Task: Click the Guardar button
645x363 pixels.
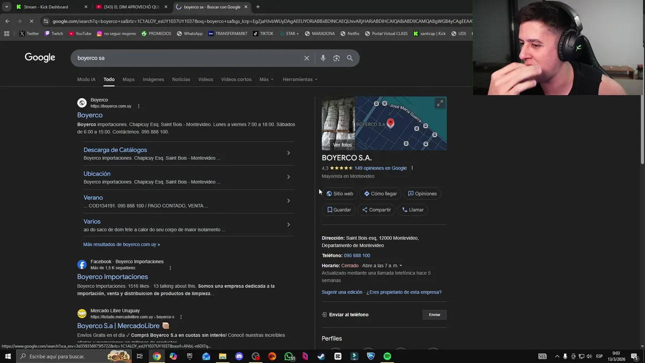Action: click(x=339, y=210)
